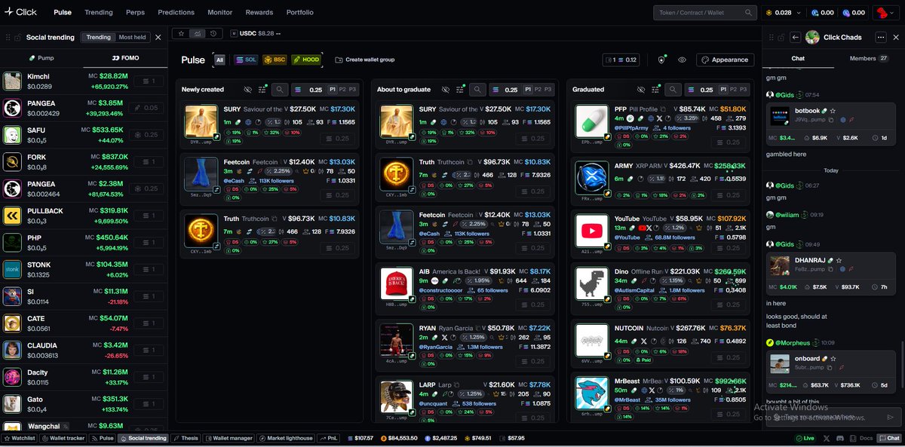Select preset P3 in Graduated column
The image size is (905, 447).
744,89
